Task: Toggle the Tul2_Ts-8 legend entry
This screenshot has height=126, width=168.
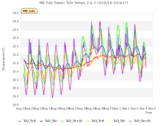Action: tap(27, 121)
